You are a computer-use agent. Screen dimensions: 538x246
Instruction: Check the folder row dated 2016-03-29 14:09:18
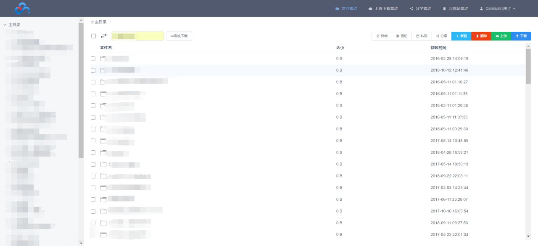(93, 59)
